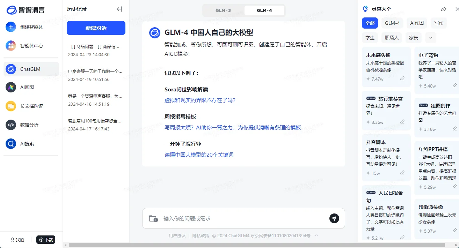Edit the 人民日报金句 card pencil icon
Screen dimensions: 459x248
click(x=402, y=238)
